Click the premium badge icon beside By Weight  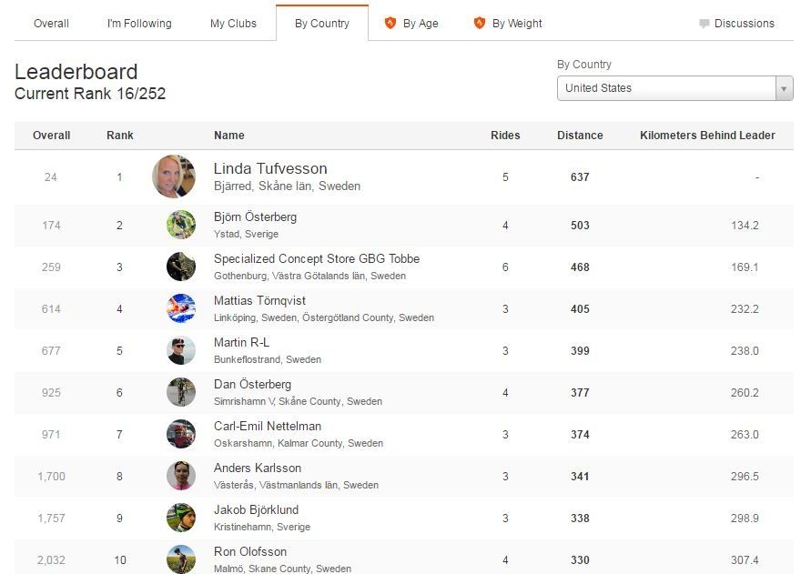click(x=479, y=23)
